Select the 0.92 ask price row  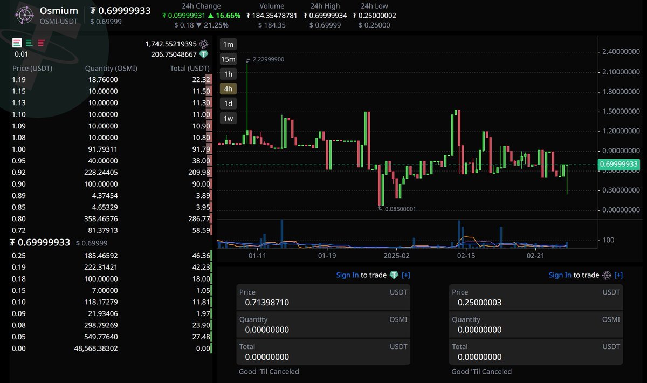(x=112, y=173)
